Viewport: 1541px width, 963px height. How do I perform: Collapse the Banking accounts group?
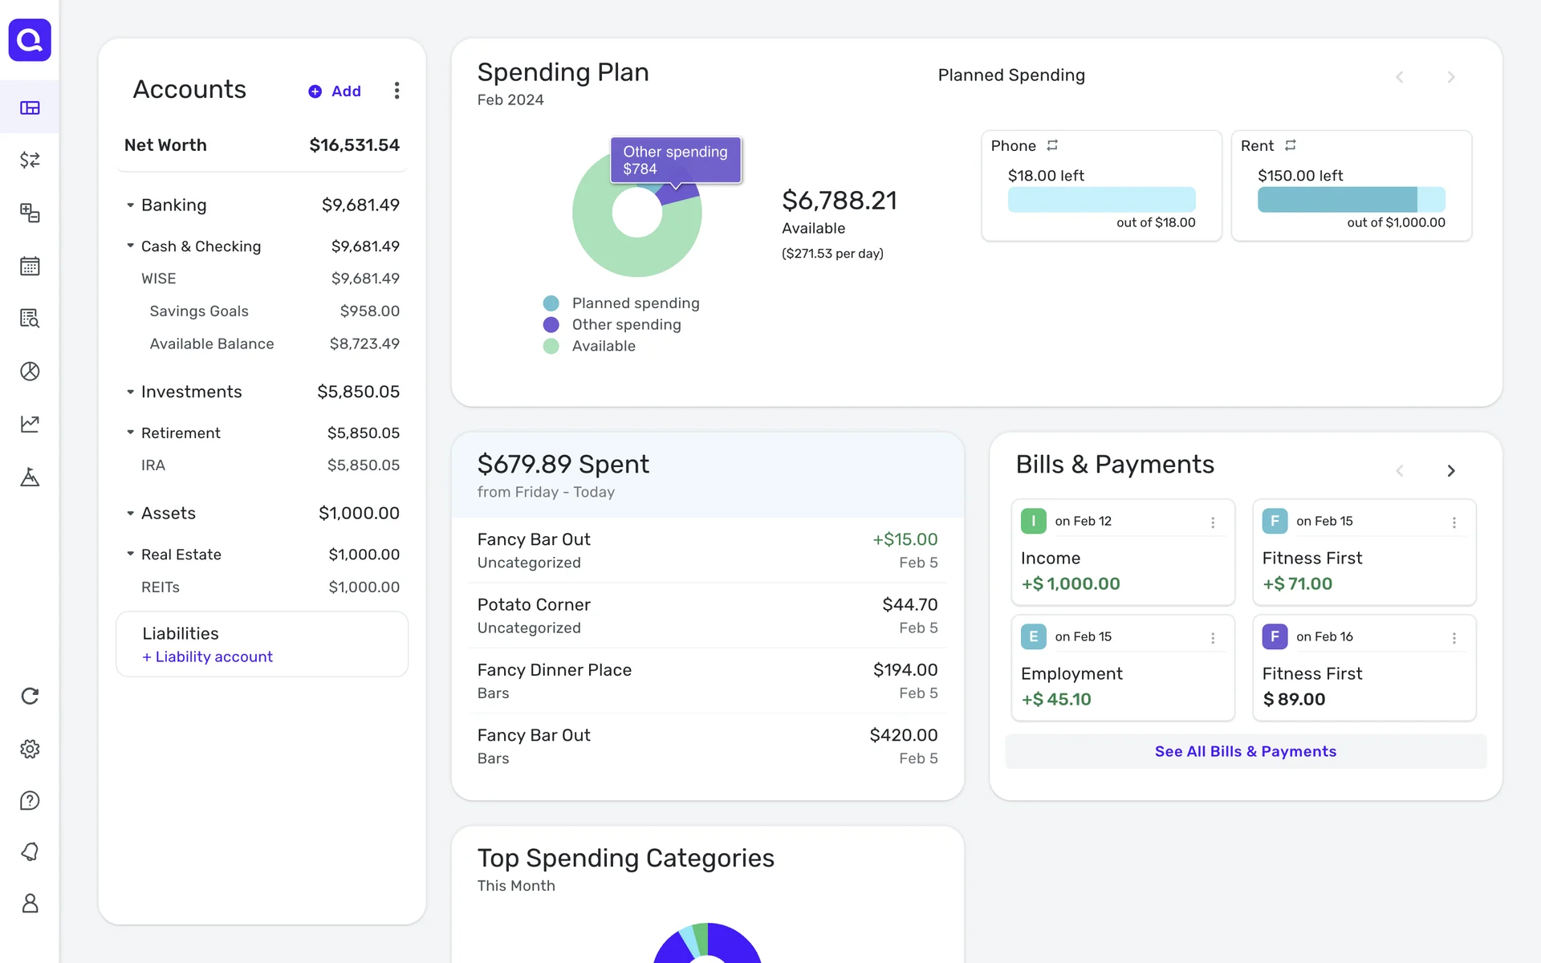click(x=130, y=205)
